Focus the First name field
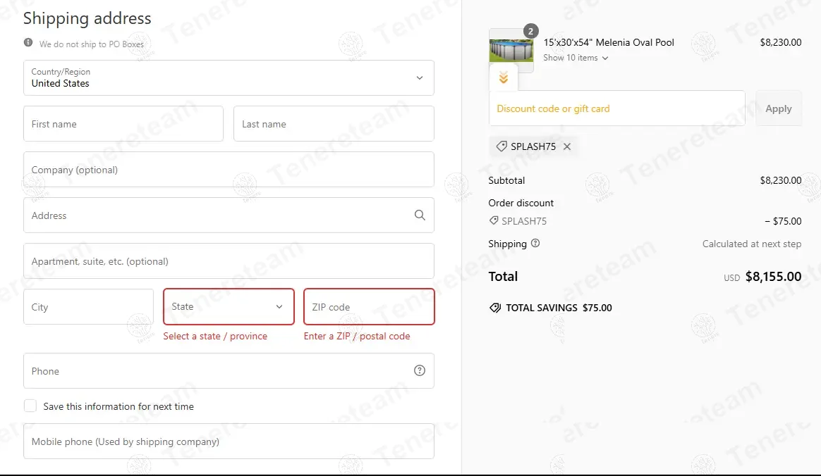 coord(123,124)
